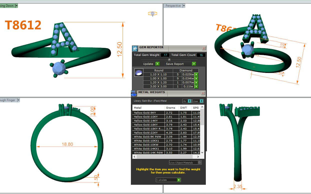311x194 pixels.
Task: Click the diamond ring icon in top viewport
Action: point(152,14)
